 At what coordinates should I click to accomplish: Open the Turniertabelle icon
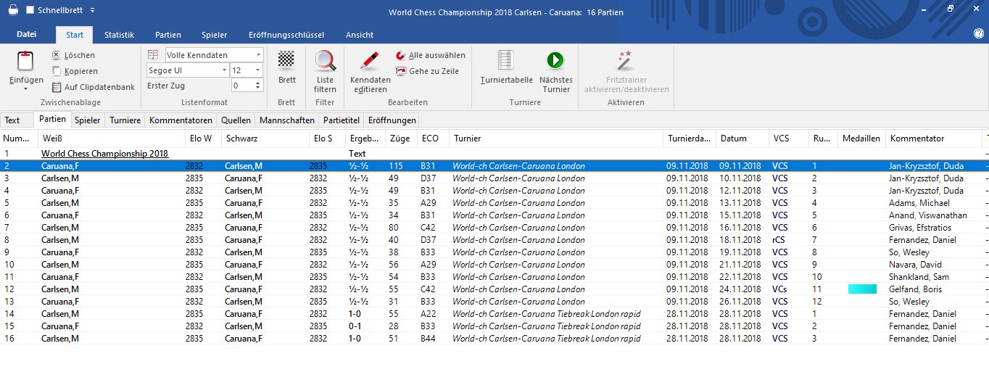(x=506, y=60)
